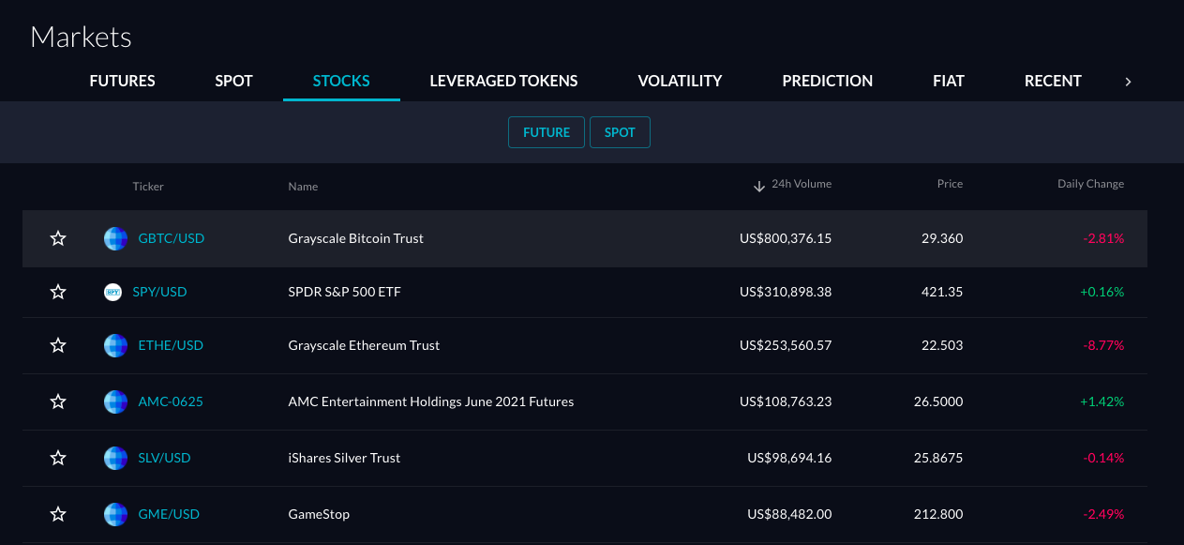Open the FUTURES markets tab
The height and width of the screenshot is (545, 1184).
click(x=122, y=81)
